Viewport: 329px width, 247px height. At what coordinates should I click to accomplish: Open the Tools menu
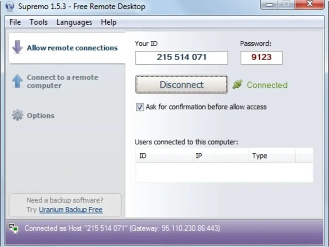[x=39, y=22]
